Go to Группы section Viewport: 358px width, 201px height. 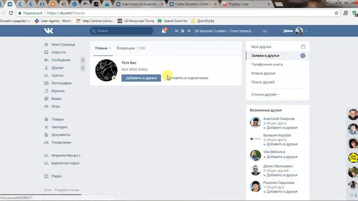[x=57, y=75]
